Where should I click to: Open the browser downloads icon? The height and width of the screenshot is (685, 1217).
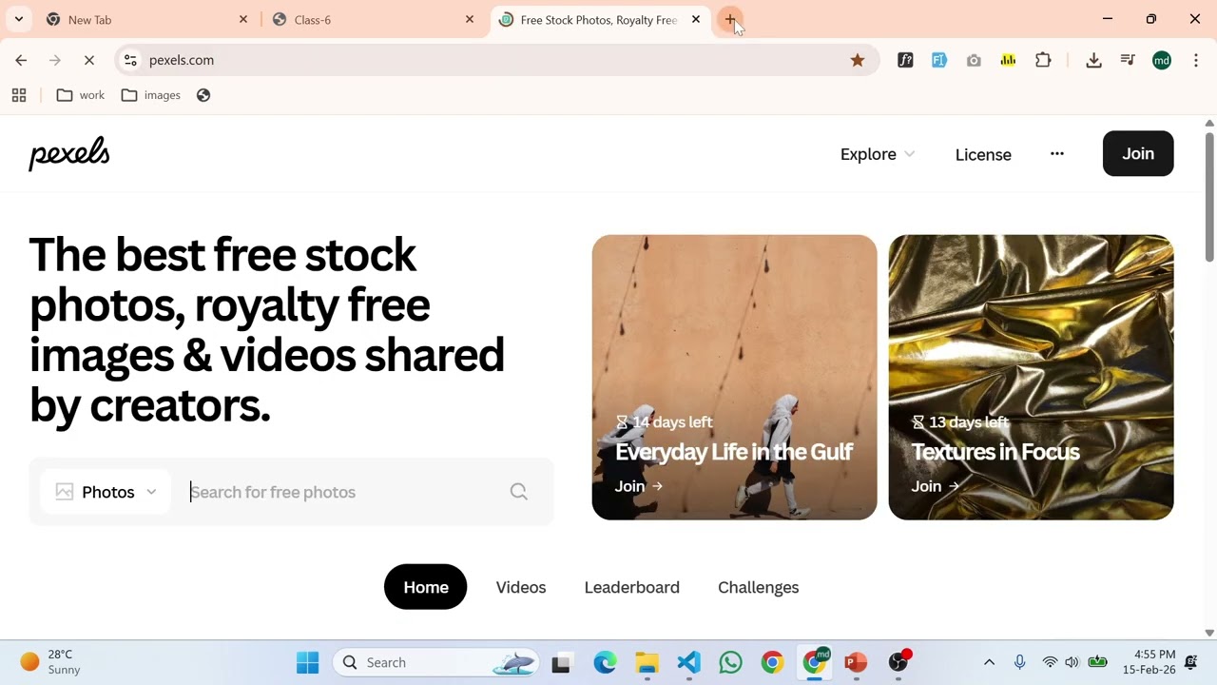coord(1093,60)
